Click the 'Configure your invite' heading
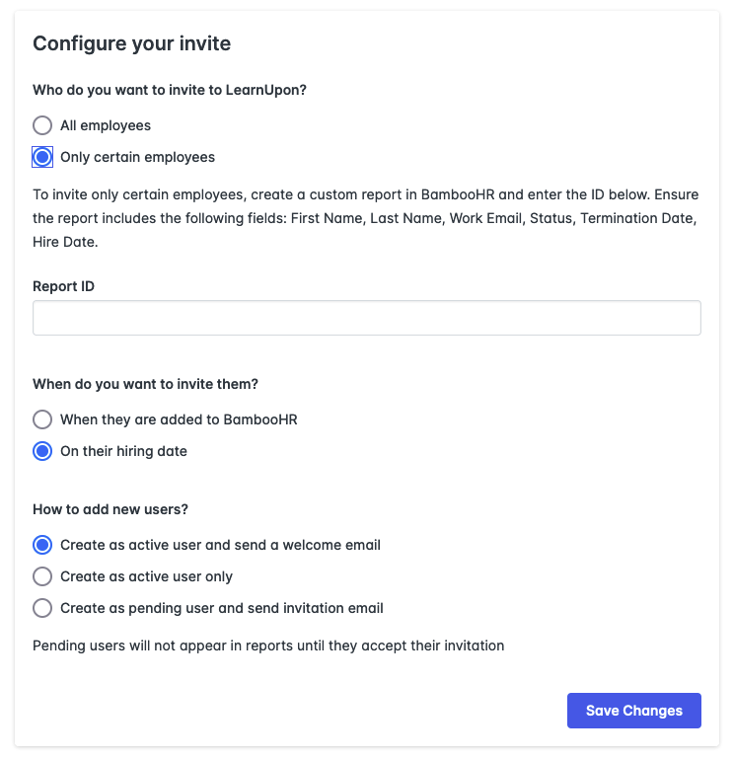Screen dimensions: 733x759 coord(132,43)
